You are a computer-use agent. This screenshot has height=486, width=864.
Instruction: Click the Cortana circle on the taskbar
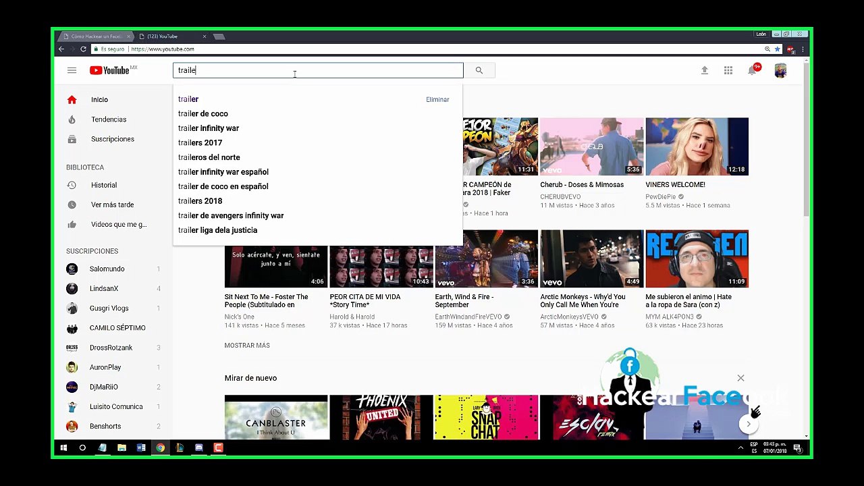(82, 448)
